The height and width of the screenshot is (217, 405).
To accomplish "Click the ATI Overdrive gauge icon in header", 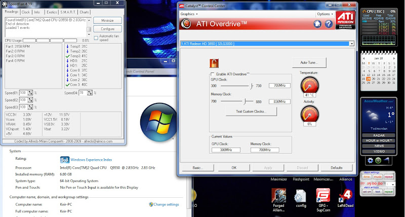I will pos(186,24).
